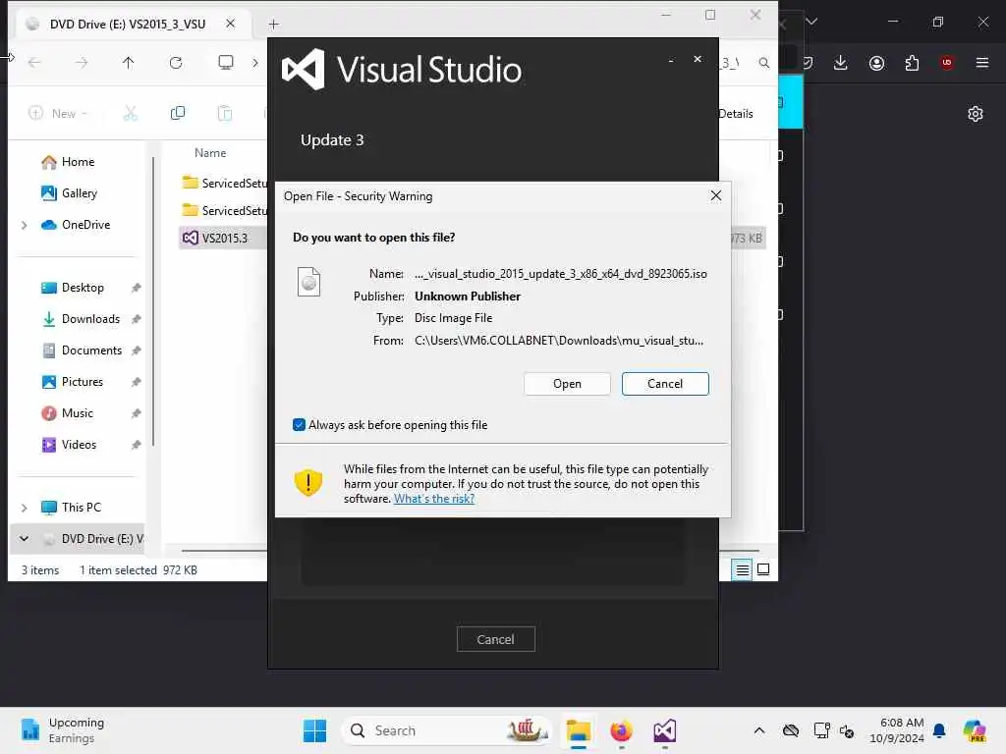Close the Visual Studio installer window
This screenshot has width=1006, height=754.
pos(698,59)
